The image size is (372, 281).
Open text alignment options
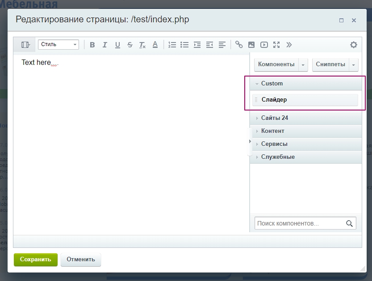[222, 45]
